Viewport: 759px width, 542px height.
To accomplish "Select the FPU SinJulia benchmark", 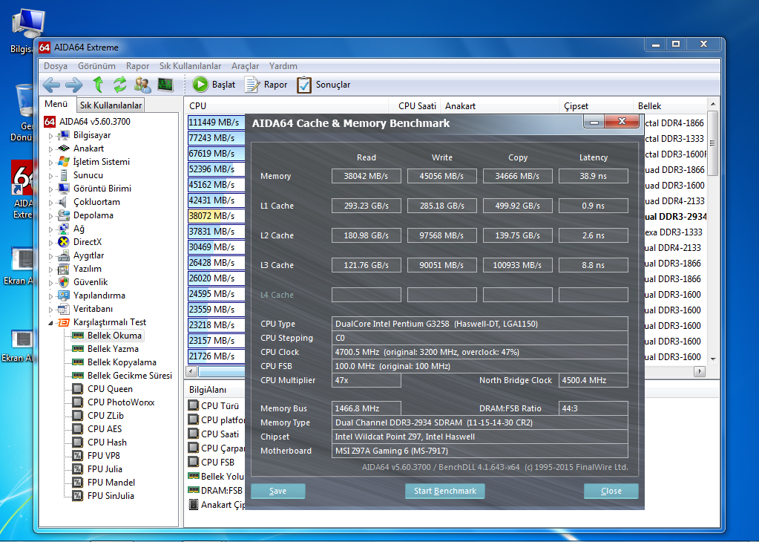I will (x=111, y=495).
